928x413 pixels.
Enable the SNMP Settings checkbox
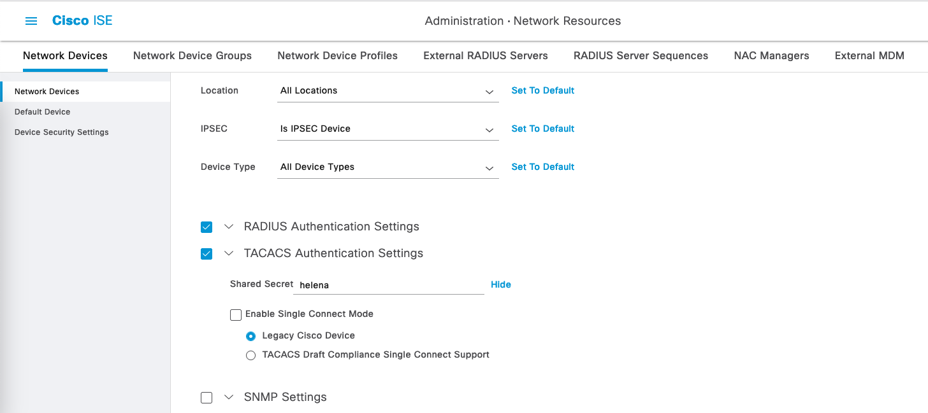pyautogui.click(x=207, y=398)
